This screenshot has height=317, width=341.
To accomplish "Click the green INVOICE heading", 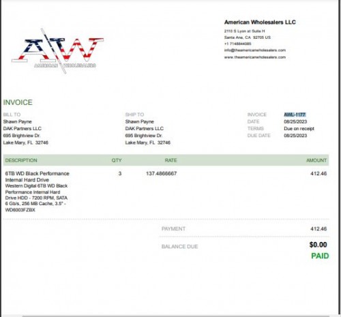I will (18, 102).
